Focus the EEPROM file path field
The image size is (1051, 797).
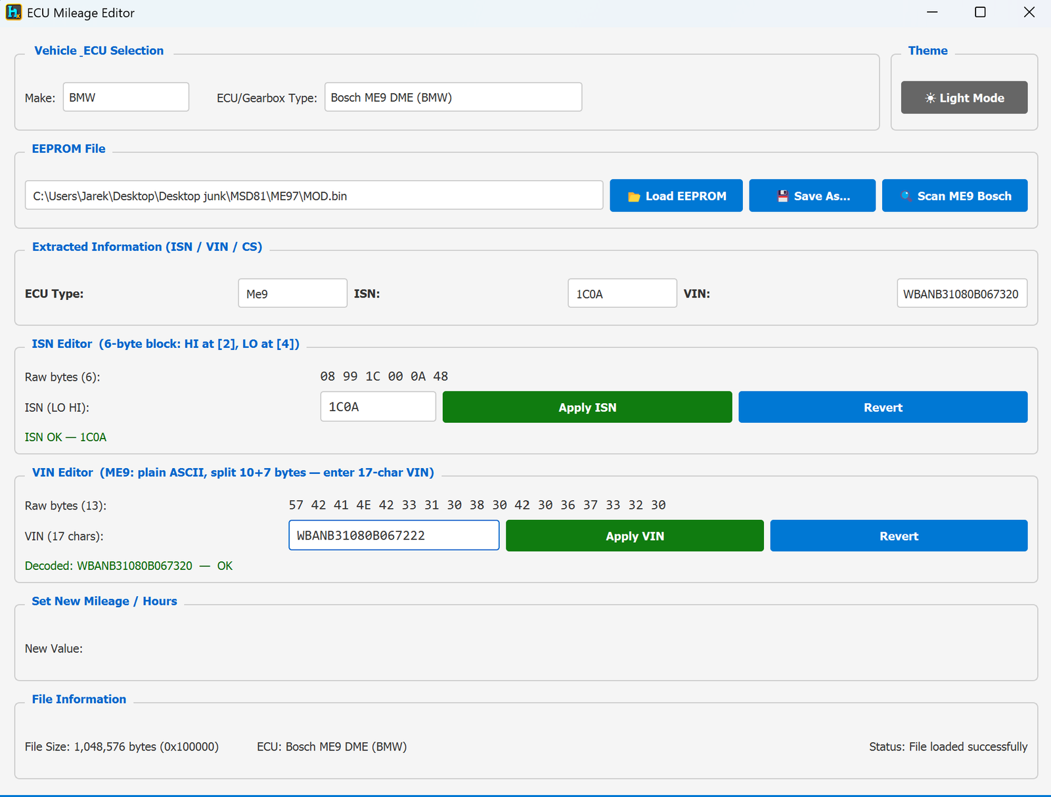pyautogui.click(x=314, y=196)
